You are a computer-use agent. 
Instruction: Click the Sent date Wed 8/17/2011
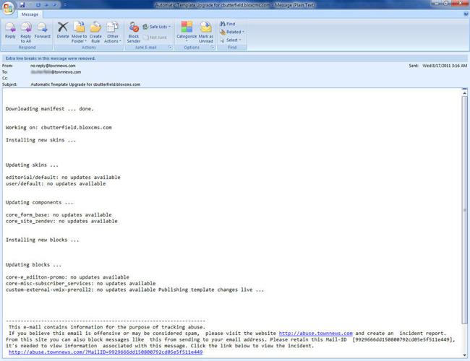445,66
